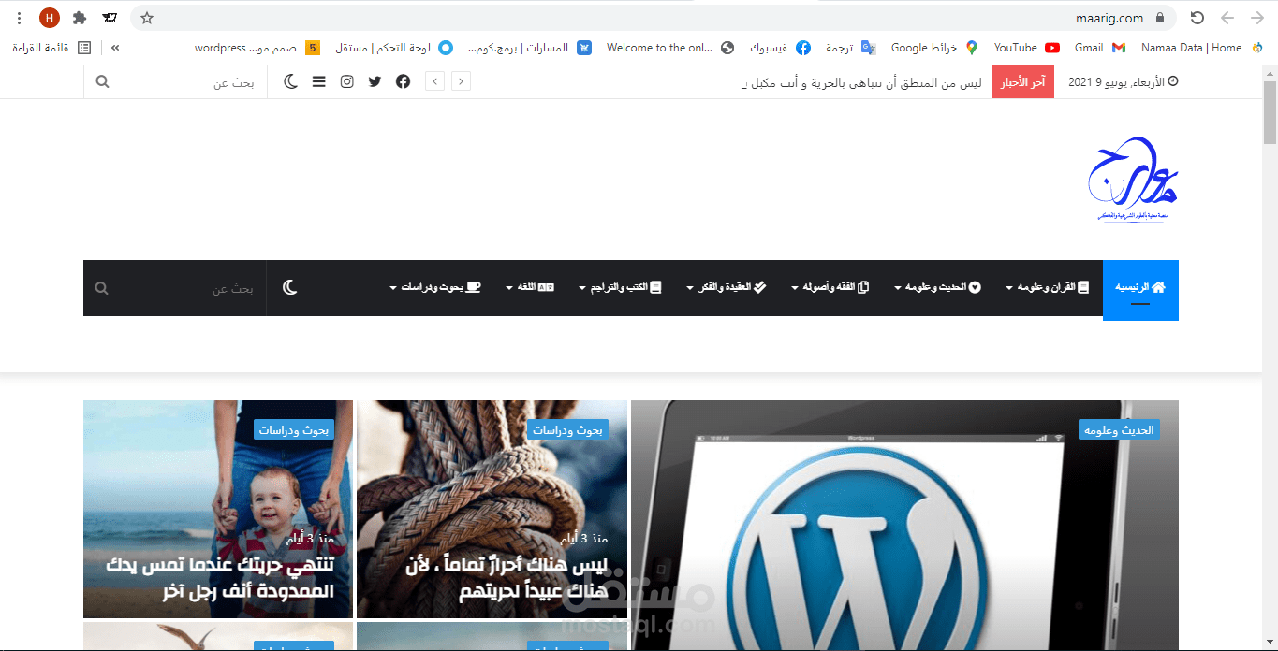Expand the العقيدة والفكر nav menu
The width and height of the screenshot is (1278, 651).
(x=726, y=288)
